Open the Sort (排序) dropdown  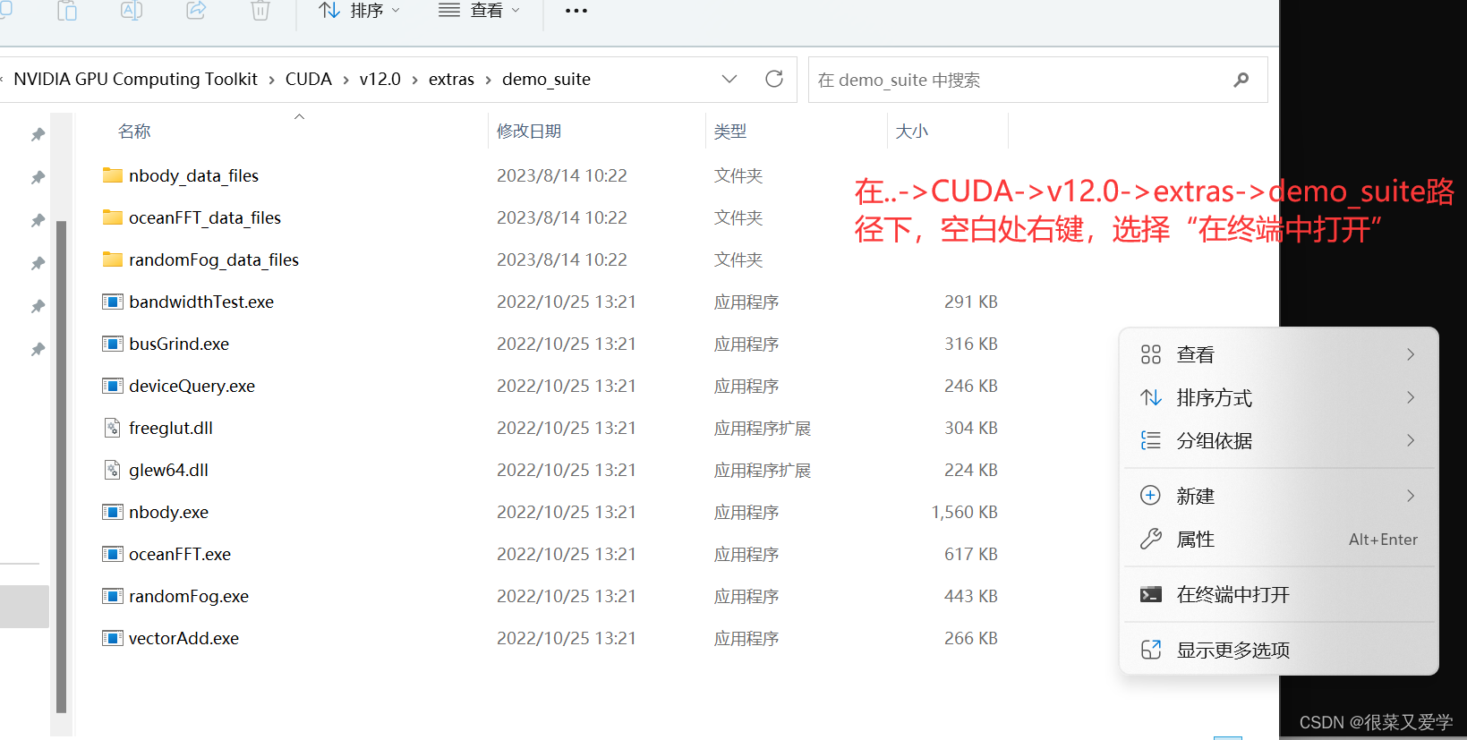[x=359, y=11]
